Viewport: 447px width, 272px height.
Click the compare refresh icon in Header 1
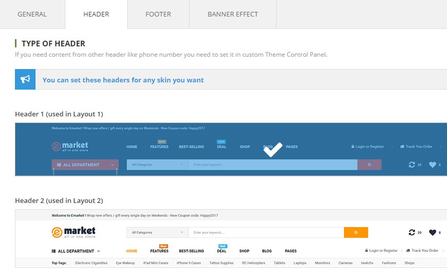pos(411,164)
